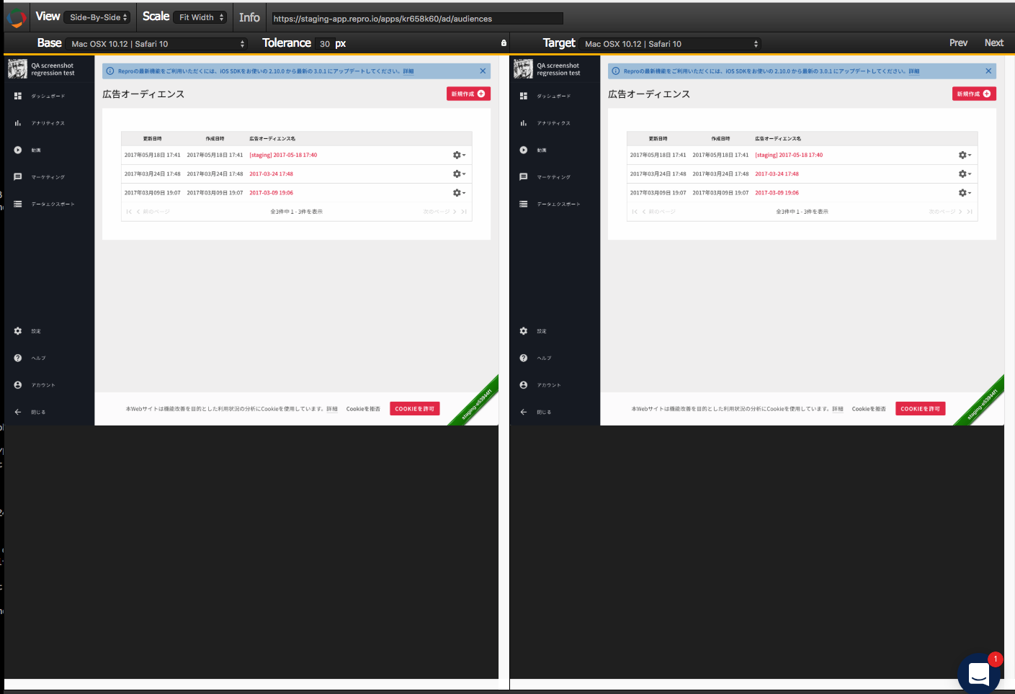Click the Tolerance value field showing 30
The width and height of the screenshot is (1015, 694).
pos(325,44)
